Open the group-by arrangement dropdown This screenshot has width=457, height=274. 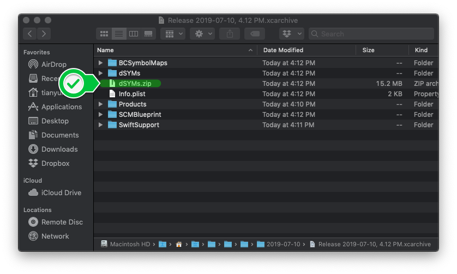click(175, 34)
